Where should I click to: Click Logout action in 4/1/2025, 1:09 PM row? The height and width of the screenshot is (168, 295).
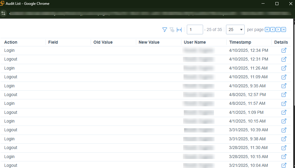11,112
